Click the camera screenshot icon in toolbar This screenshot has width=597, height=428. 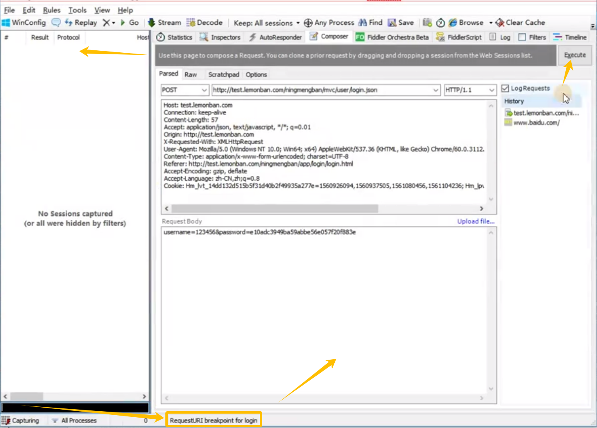coord(427,23)
